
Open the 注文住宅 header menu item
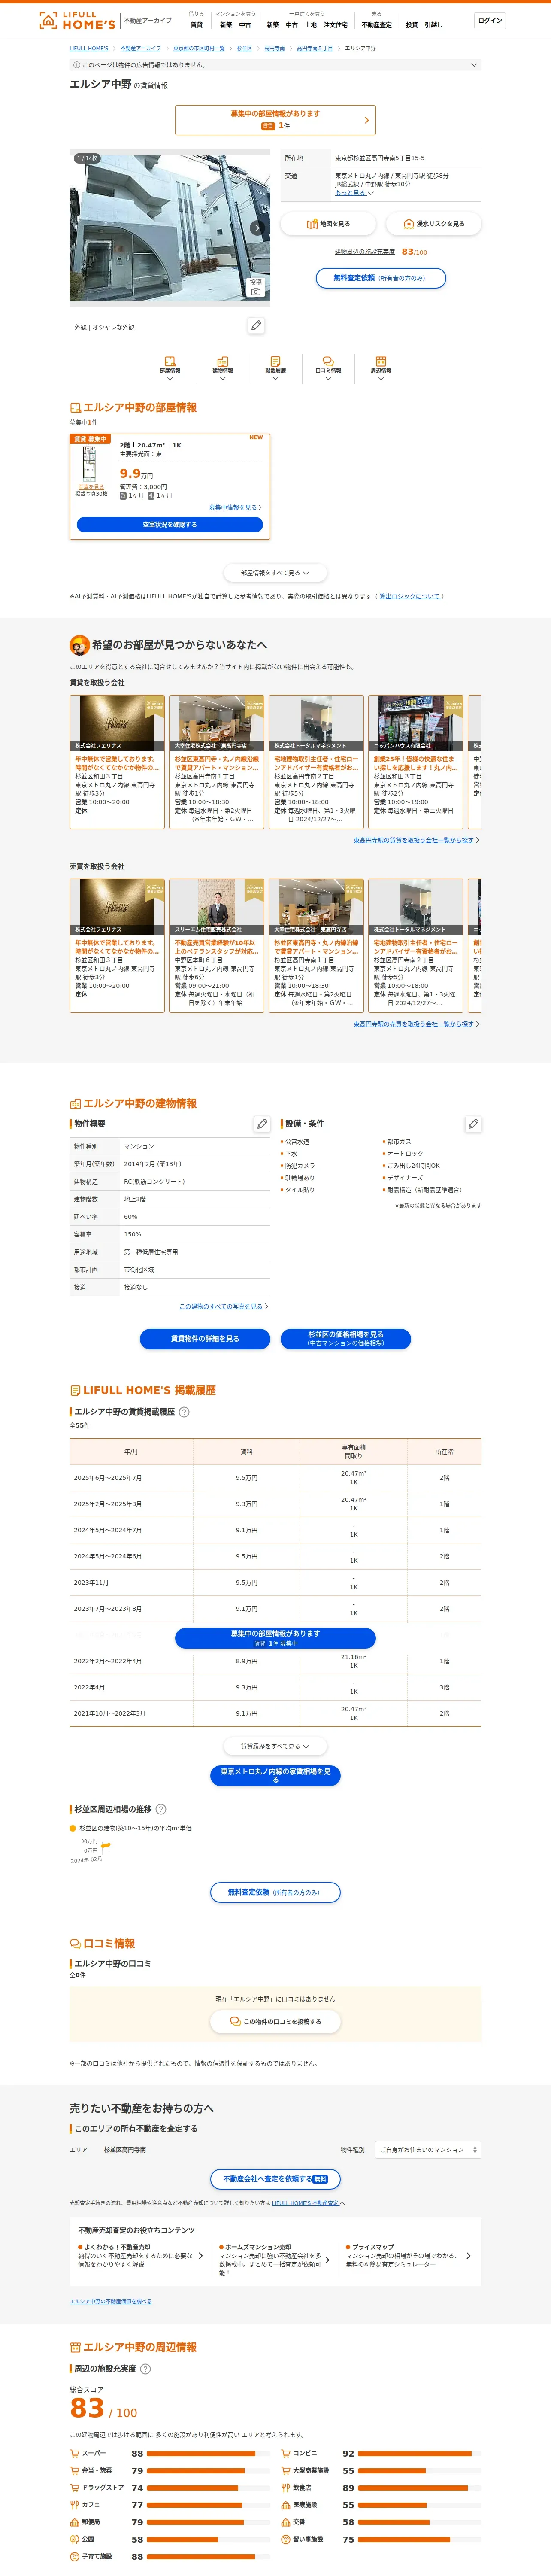tap(335, 25)
